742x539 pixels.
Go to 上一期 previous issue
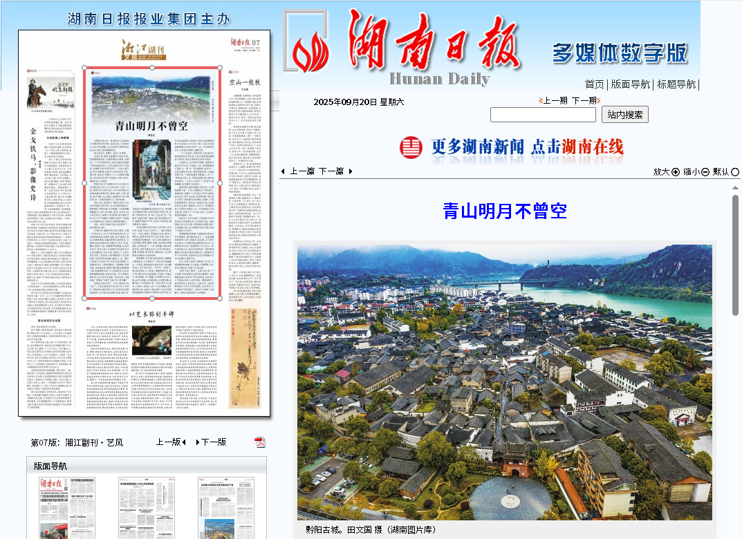[554, 100]
